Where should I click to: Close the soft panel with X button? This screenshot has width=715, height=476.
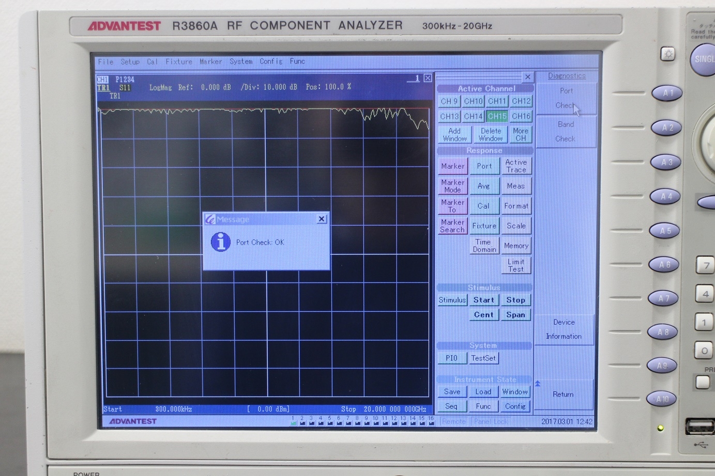coord(527,77)
